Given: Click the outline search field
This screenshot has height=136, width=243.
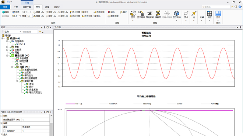Looking at the screenshot, I should (30, 32).
